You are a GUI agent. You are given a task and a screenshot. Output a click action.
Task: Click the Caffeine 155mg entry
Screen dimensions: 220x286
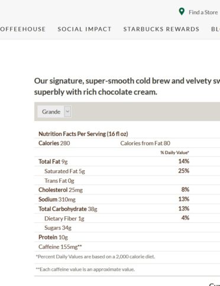click(60, 247)
